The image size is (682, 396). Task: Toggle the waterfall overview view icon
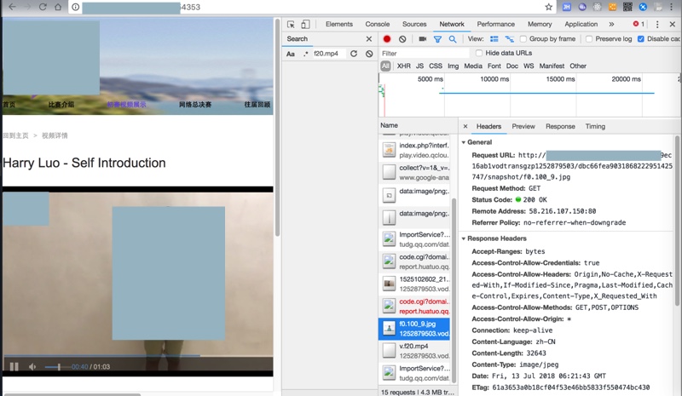coord(509,38)
